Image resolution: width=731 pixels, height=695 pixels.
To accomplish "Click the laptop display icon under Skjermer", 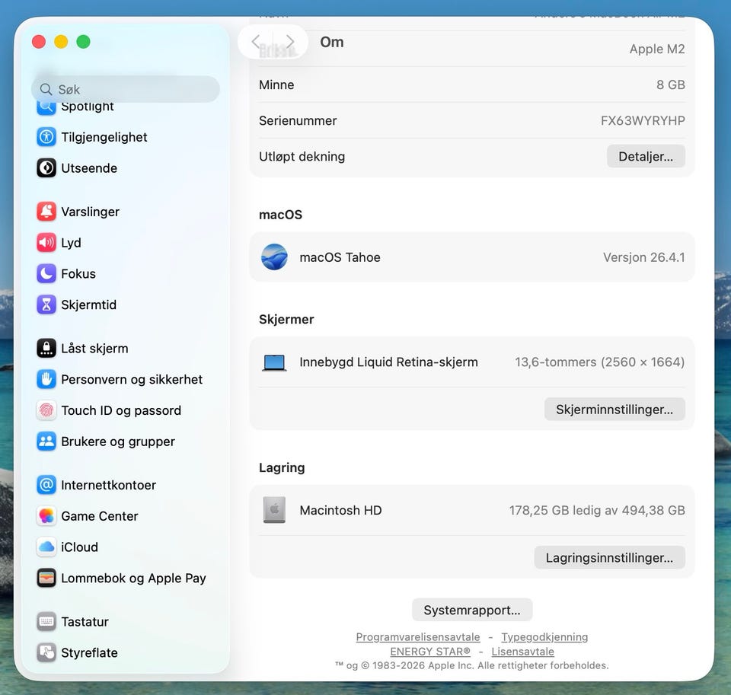I will pyautogui.click(x=274, y=362).
